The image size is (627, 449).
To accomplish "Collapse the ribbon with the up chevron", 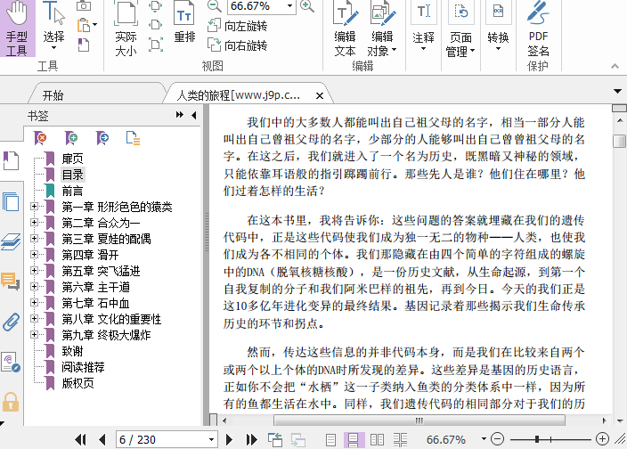I will coord(615,66).
